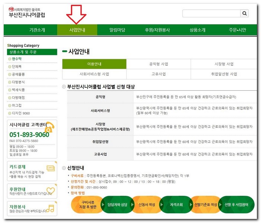261x223 pixels.
Task: Click the FAX 070-4275-5660 text
Action: coord(23,141)
